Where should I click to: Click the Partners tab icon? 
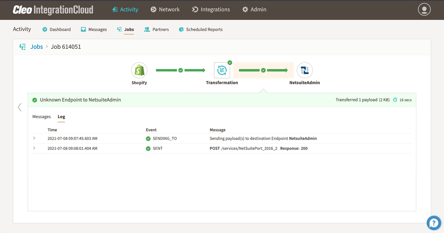[x=147, y=29]
